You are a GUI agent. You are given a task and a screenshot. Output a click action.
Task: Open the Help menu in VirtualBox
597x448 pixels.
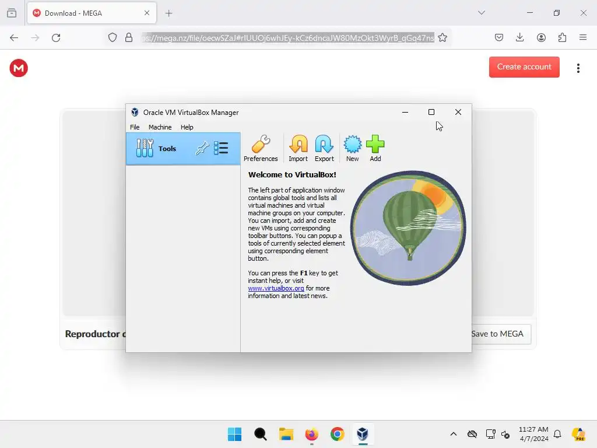(x=187, y=127)
